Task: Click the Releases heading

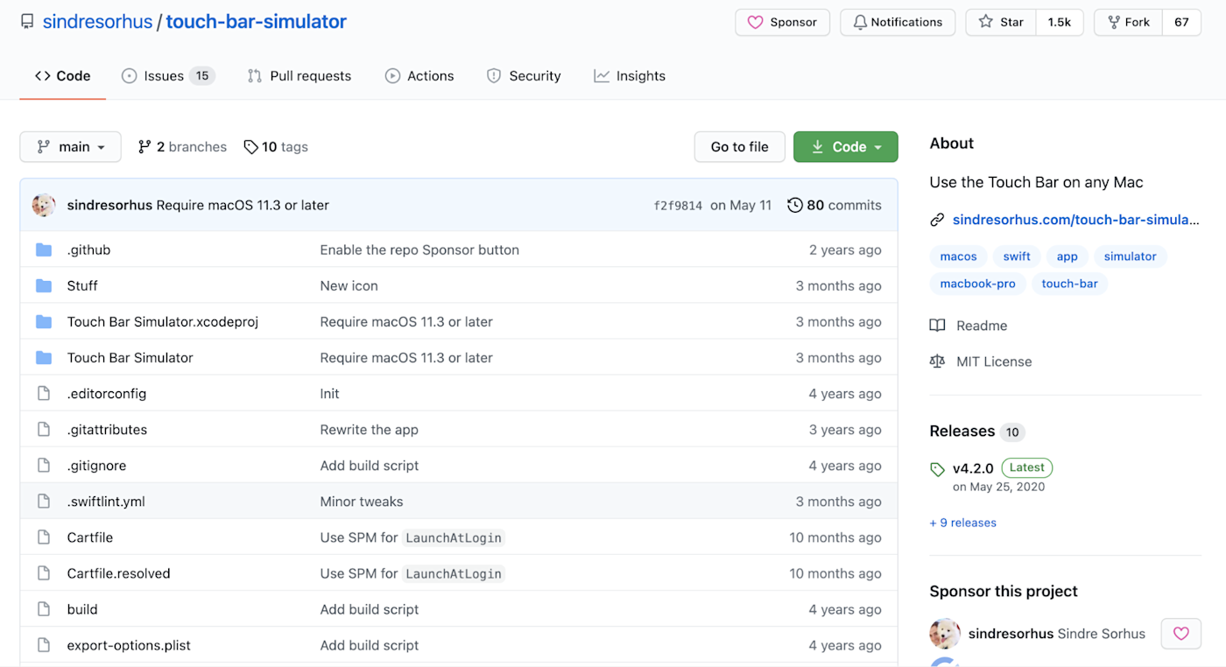Action: [x=962, y=431]
